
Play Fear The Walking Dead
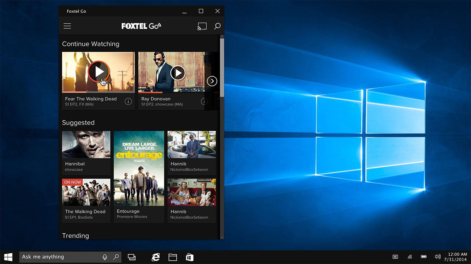[x=99, y=72]
